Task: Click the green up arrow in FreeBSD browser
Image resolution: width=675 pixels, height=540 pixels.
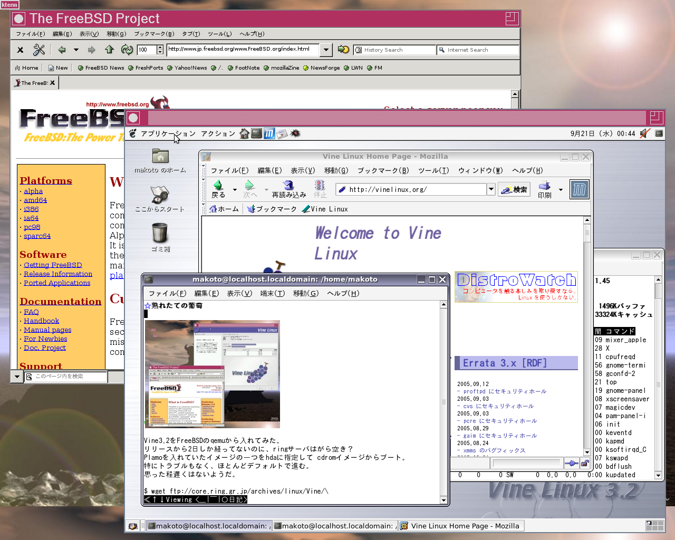Action: (109, 50)
